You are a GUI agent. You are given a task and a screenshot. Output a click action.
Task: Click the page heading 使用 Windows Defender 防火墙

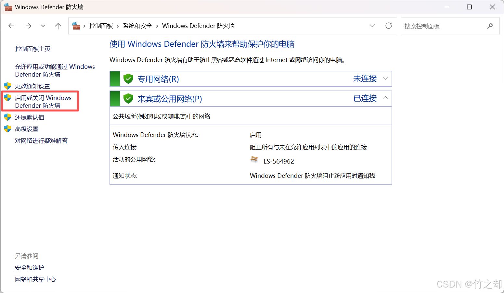click(x=202, y=44)
